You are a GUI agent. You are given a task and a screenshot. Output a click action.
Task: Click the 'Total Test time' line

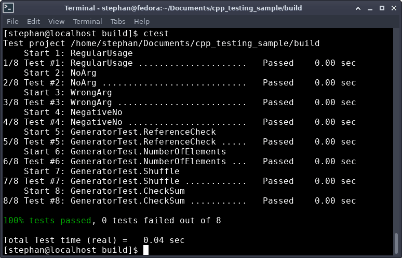click(x=93, y=240)
